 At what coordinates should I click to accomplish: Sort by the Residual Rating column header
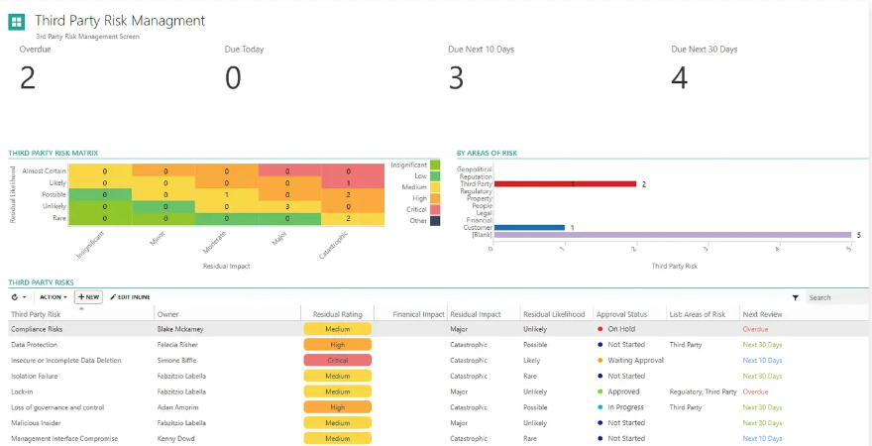(337, 314)
